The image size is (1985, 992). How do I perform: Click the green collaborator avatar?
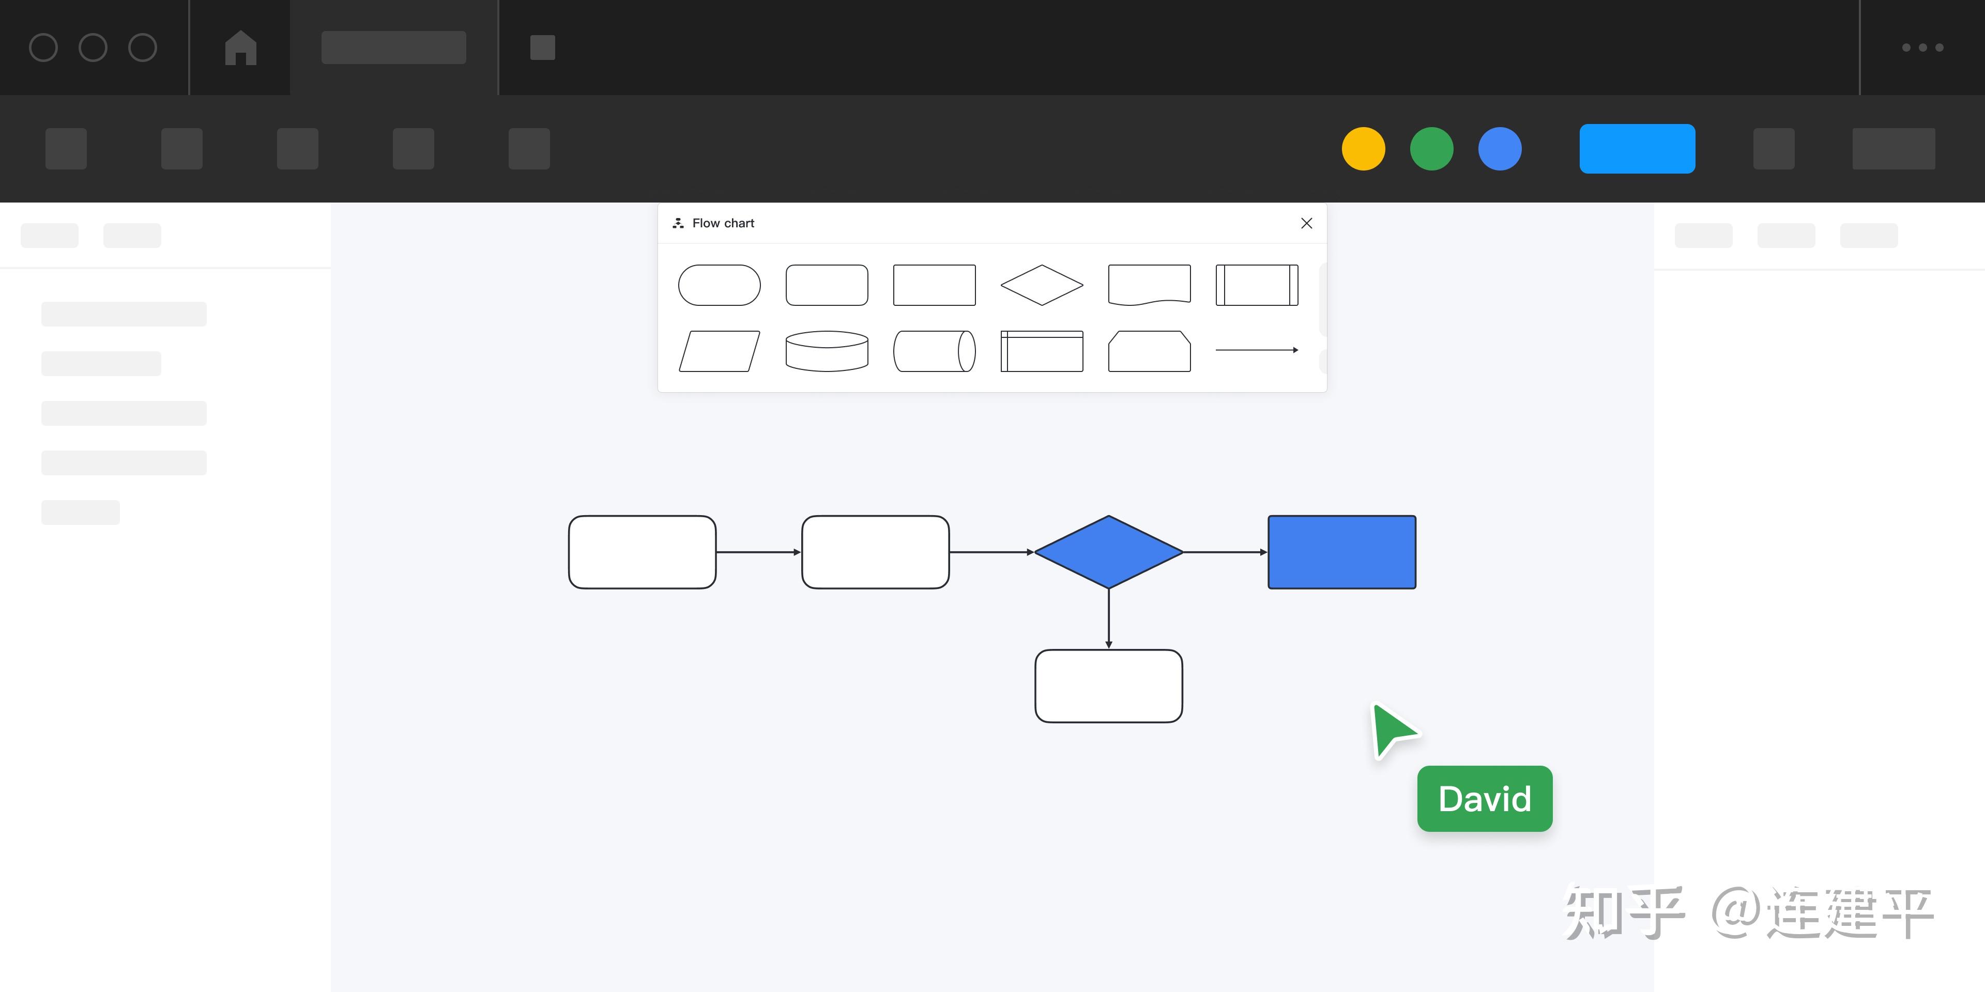tap(1431, 149)
